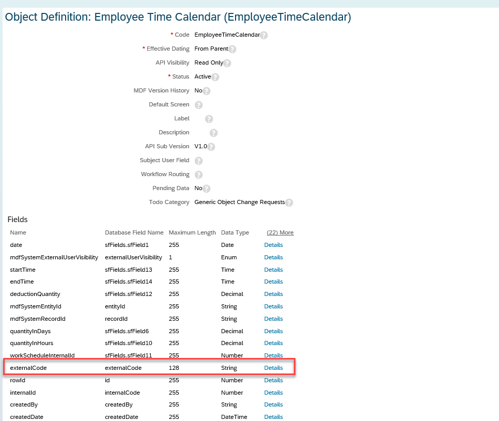This screenshot has height=421, width=499.
Task: Click the sfFields.sfField14 database field cell
Action: click(129, 282)
